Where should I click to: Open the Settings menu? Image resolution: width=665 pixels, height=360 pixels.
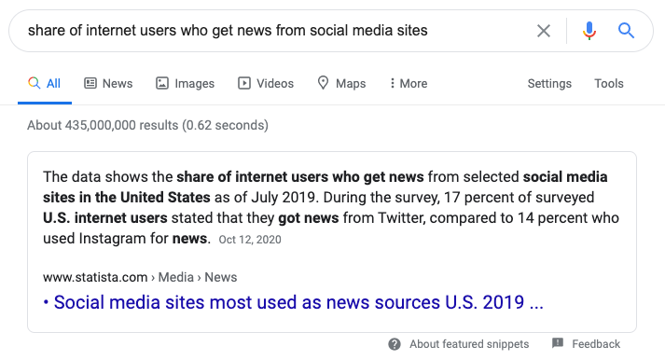click(549, 84)
